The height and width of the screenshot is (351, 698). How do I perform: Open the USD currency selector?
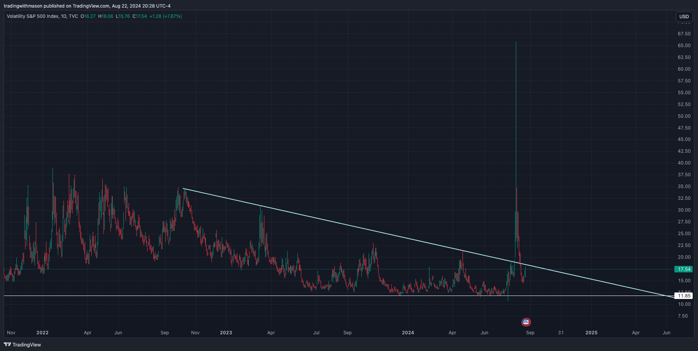(x=684, y=16)
